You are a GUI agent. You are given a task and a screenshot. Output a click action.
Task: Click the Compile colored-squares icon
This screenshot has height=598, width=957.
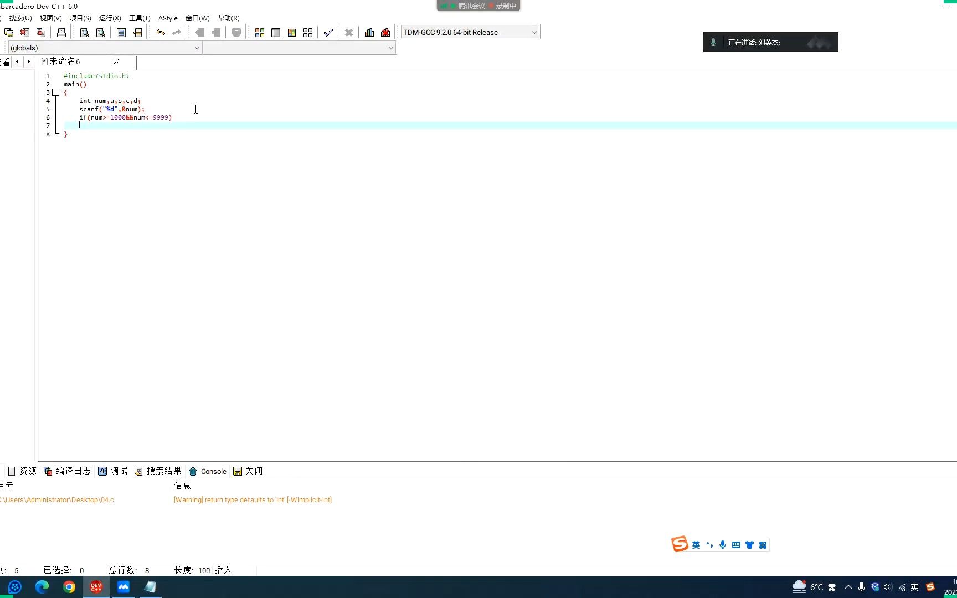coord(260,33)
